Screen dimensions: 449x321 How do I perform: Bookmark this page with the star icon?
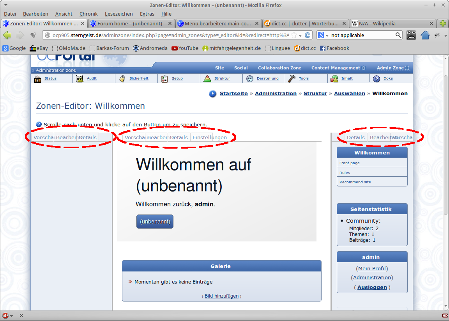(294, 35)
